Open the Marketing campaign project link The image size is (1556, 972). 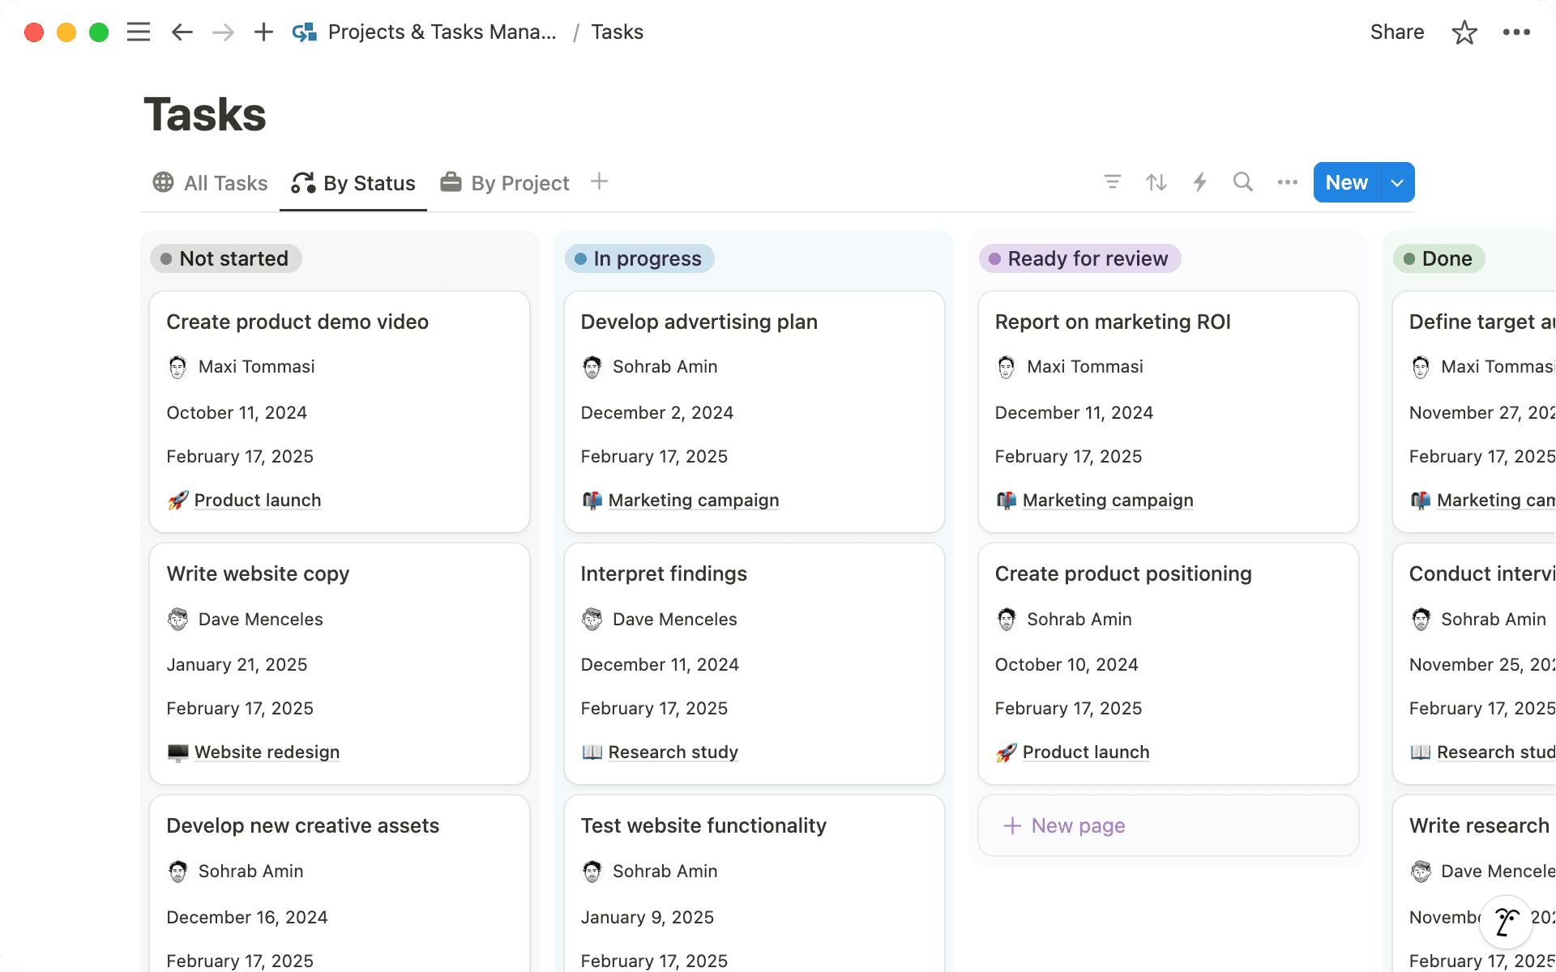[693, 500]
